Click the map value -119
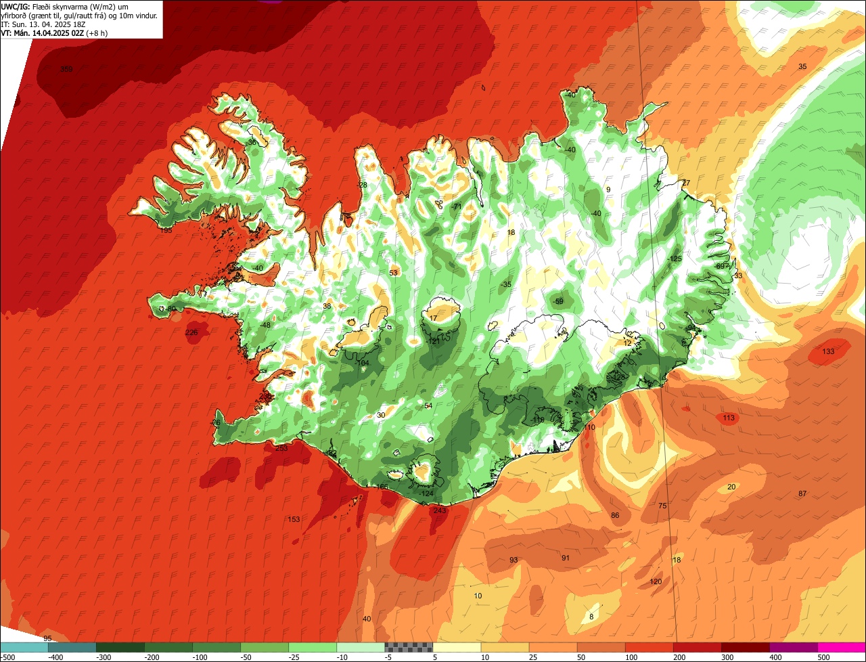The height and width of the screenshot is (662, 866). click(538, 420)
